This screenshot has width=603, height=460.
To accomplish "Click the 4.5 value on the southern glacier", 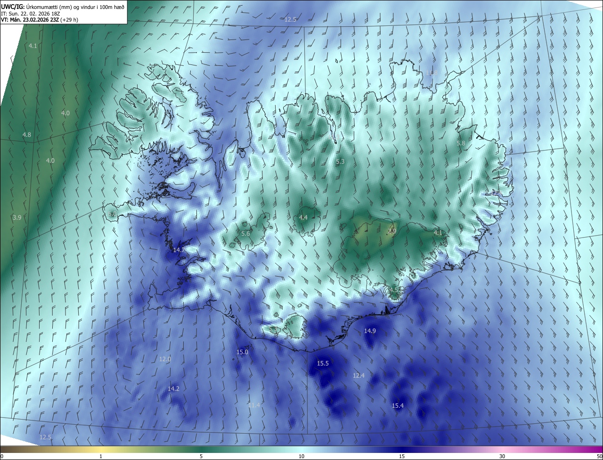I will [394, 289].
